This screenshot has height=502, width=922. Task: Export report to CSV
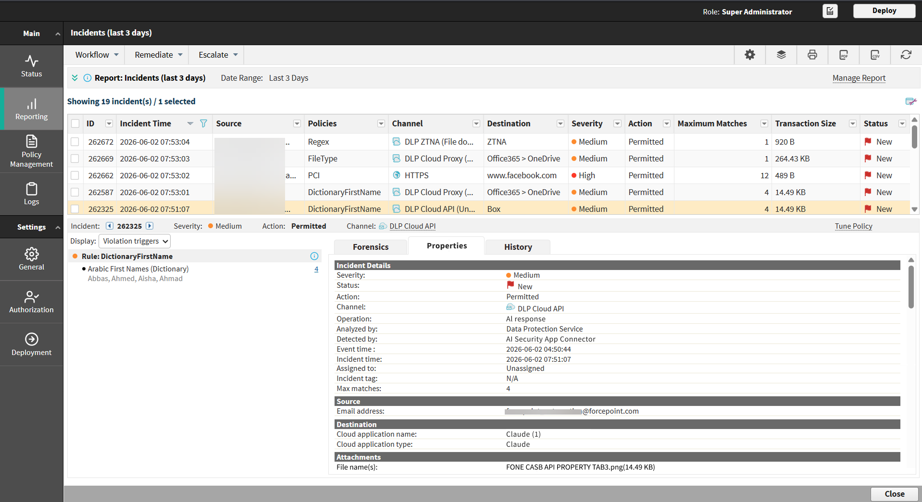tap(875, 55)
